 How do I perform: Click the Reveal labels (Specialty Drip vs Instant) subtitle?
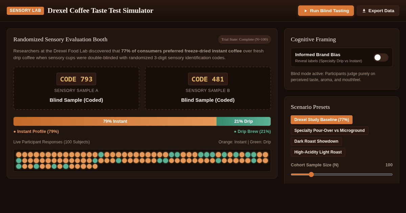(x=329, y=61)
